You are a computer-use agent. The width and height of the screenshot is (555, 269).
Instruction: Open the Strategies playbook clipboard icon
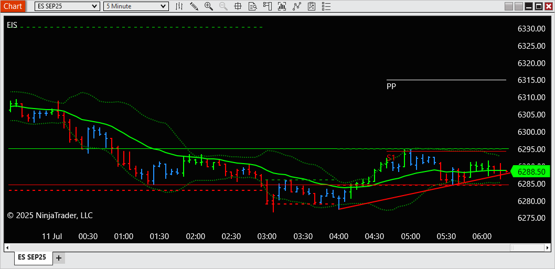pyautogui.click(x=312, y=6)
